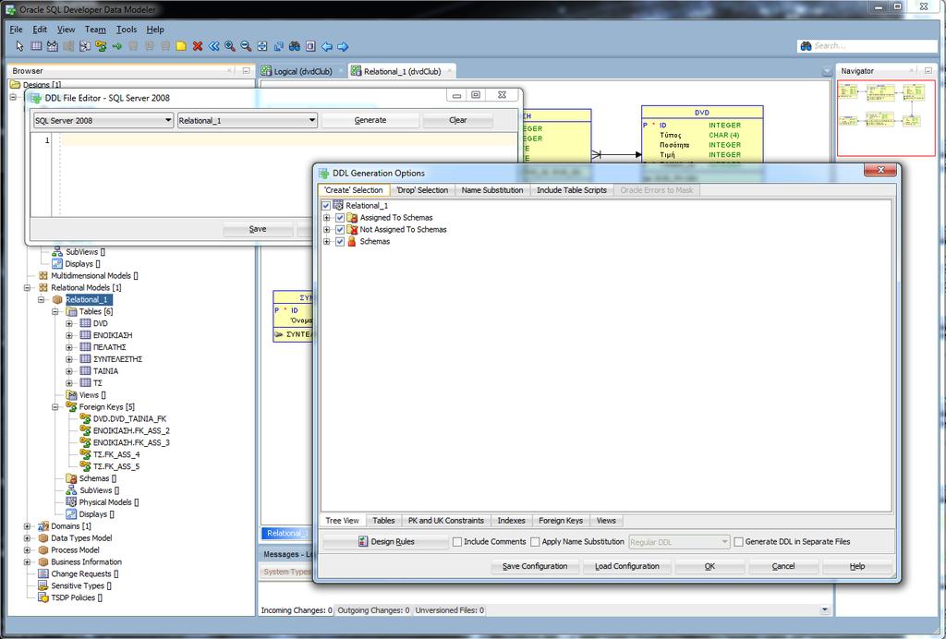Open the Tools menu
Screen dimensions: 946x639
pyautogui.click(x=126, y=29)
